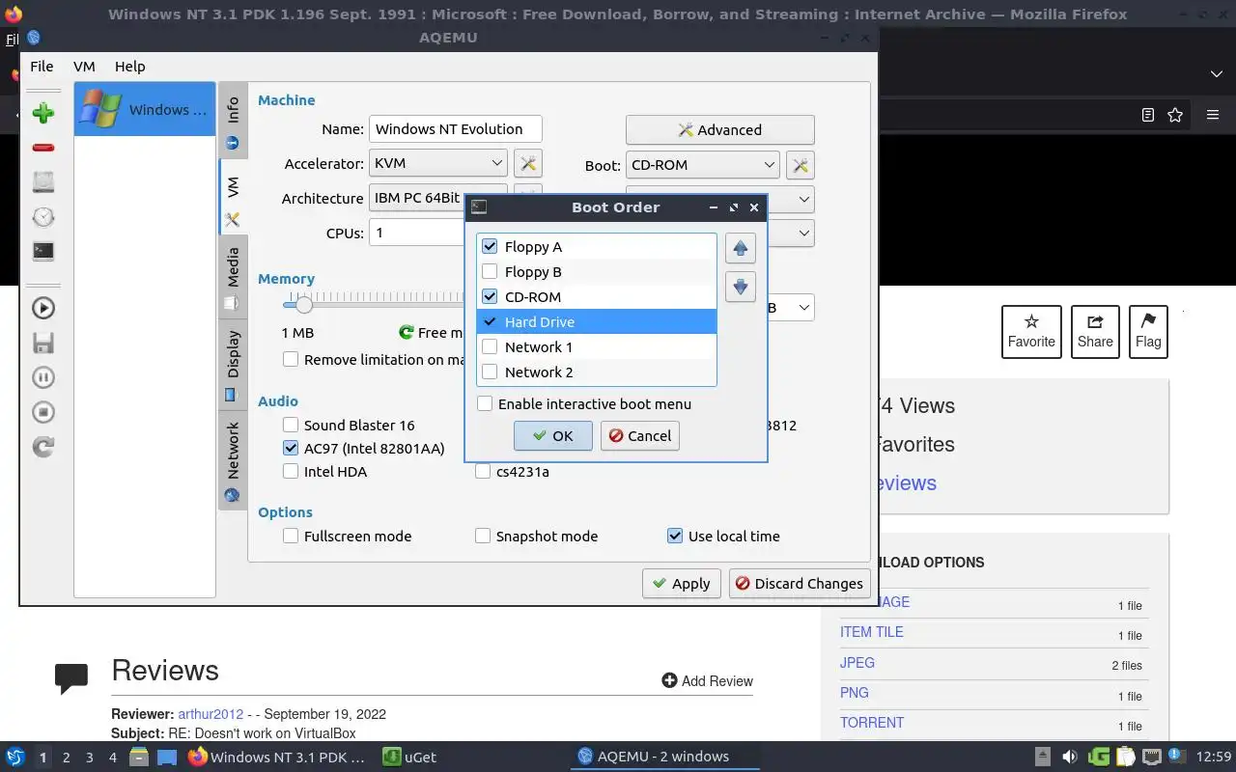This screenshot has height=772, width=1236.
Task: Open the Firefox hamburger menu
Action: (1213, 115)
